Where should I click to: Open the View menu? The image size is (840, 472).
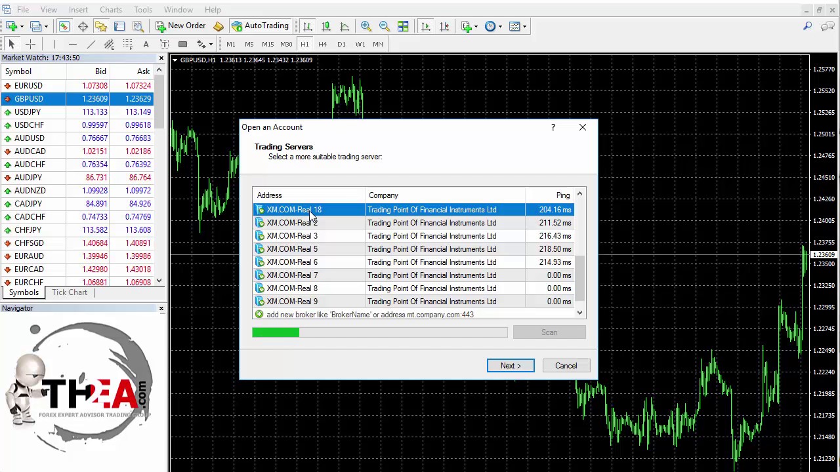point(49,10)
